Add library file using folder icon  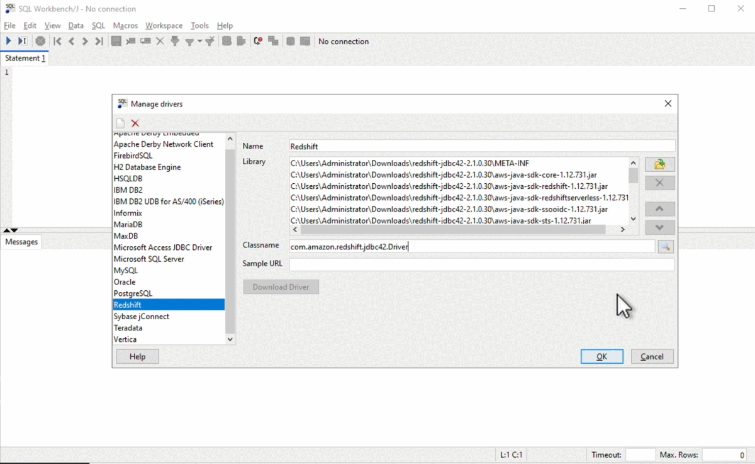pyautogui.click(x=659, y=164)
